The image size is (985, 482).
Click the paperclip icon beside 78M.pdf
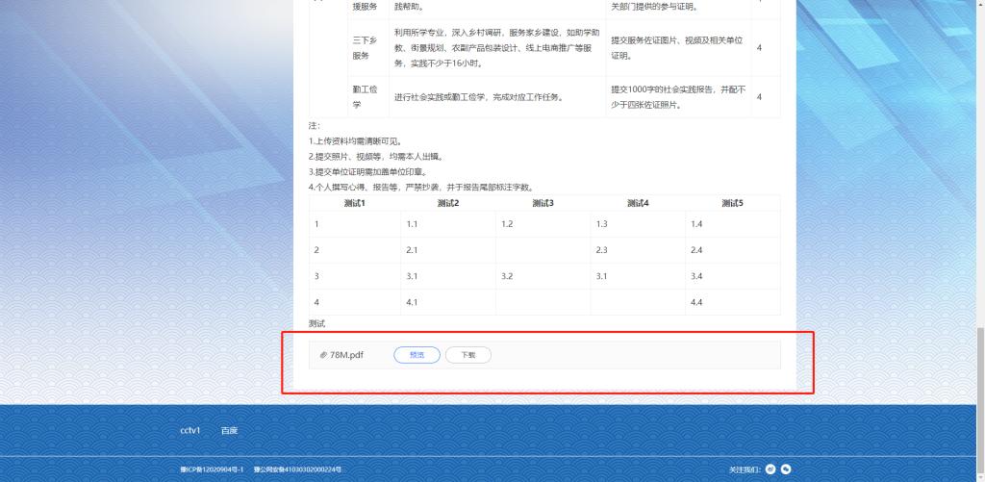pyautogui.click(x=323, y=355)
